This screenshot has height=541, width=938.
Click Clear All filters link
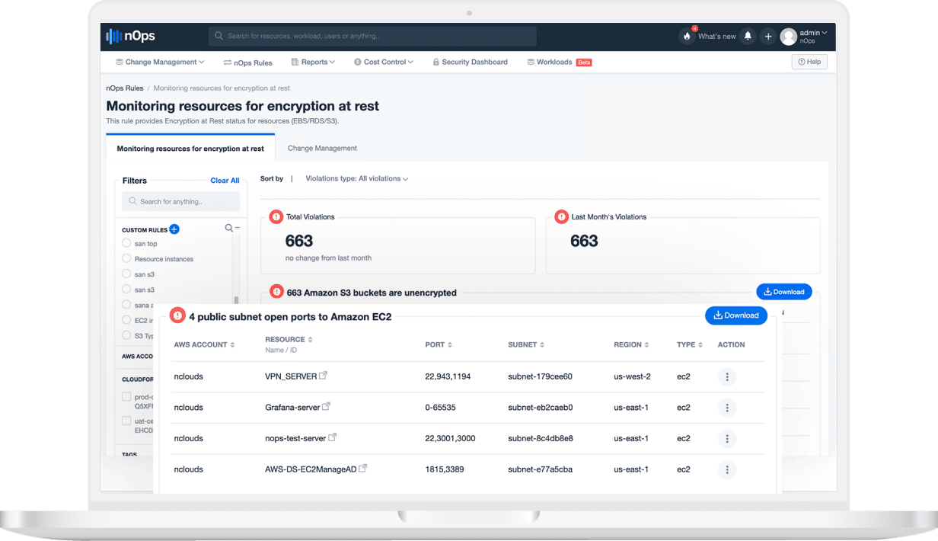(x=225, y=181)
